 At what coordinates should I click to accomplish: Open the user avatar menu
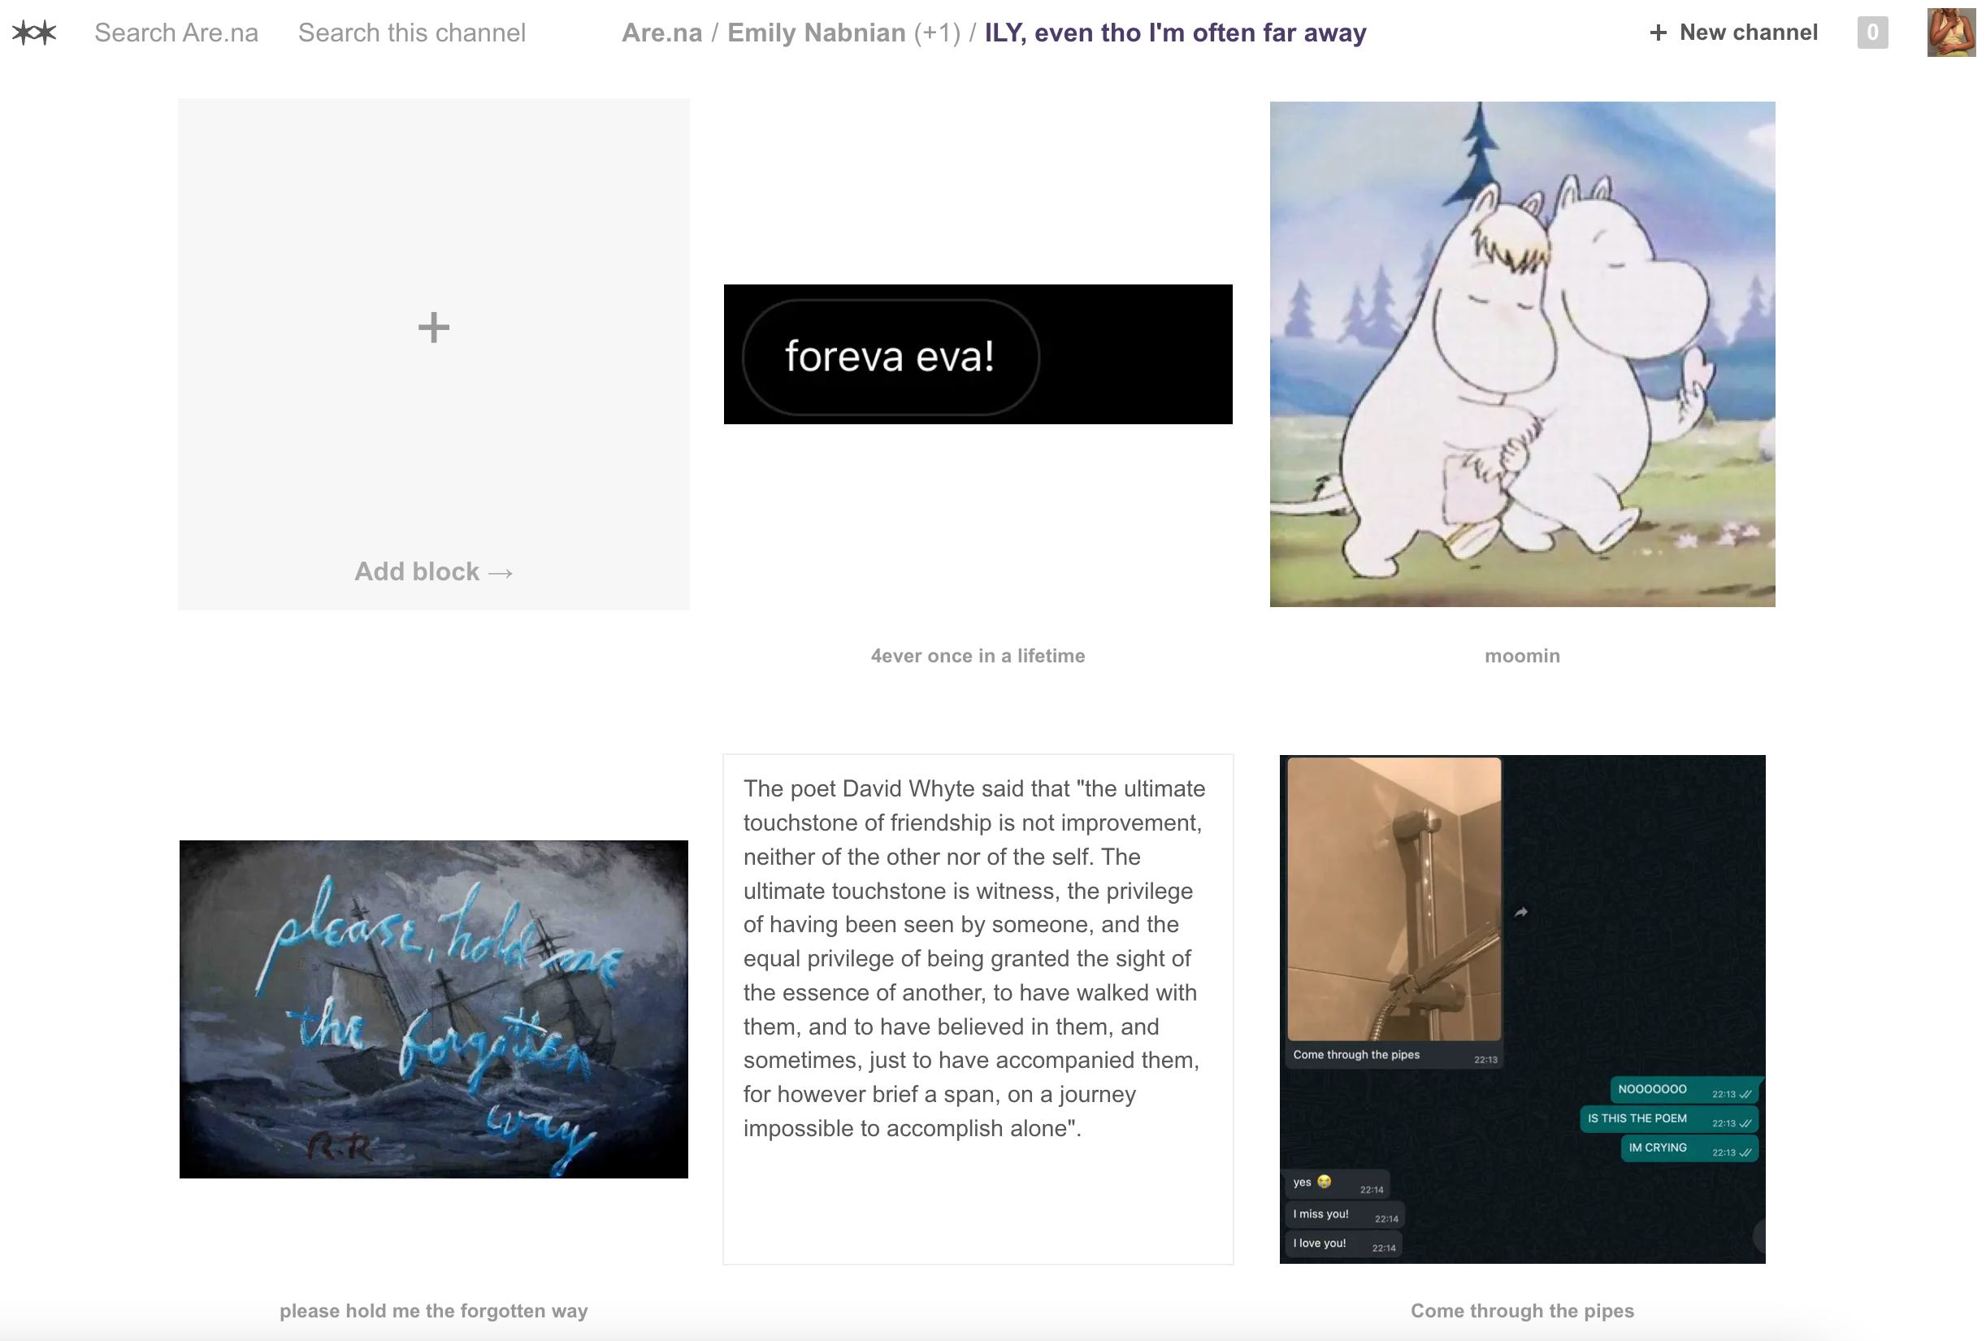(x=1951, y=33)
